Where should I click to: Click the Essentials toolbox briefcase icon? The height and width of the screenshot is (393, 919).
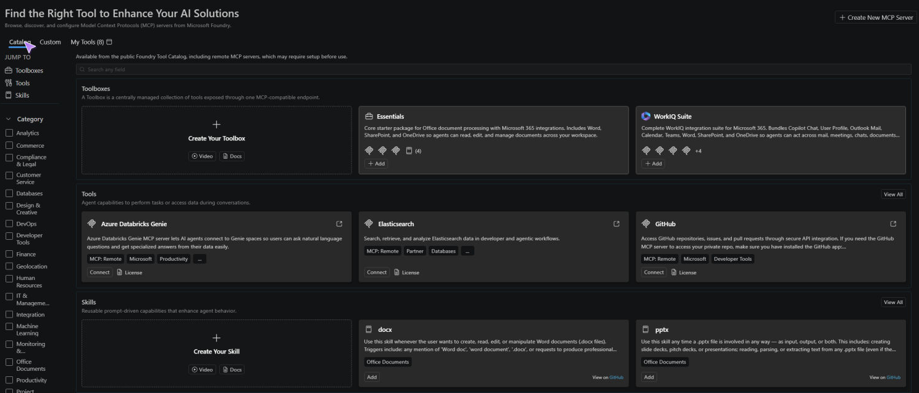click(369, 116)
